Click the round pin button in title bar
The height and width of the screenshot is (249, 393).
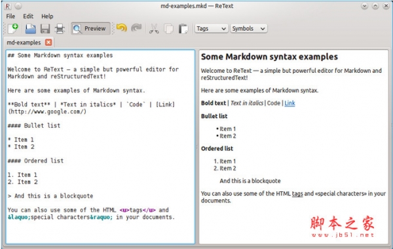pyautogui.click(x=18, y=6)
